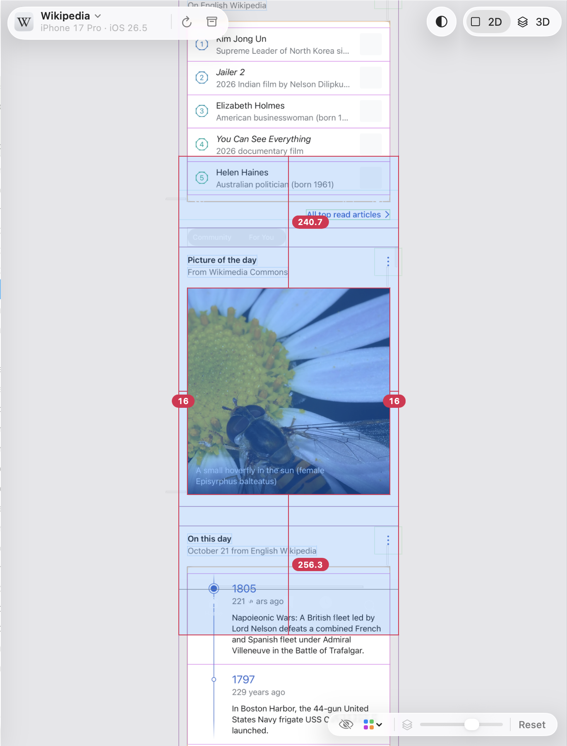Image resolution: width=567 pixels, height=746 pixels.
Task: Click rank badge 5 beside Helen Haines
Action: tap(202, 178)
